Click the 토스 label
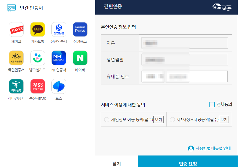The image size is (238, 167). tap(59, 98)
